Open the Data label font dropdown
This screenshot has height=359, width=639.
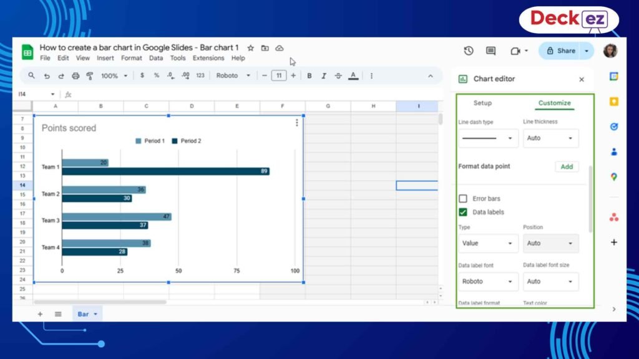[488, 281]
